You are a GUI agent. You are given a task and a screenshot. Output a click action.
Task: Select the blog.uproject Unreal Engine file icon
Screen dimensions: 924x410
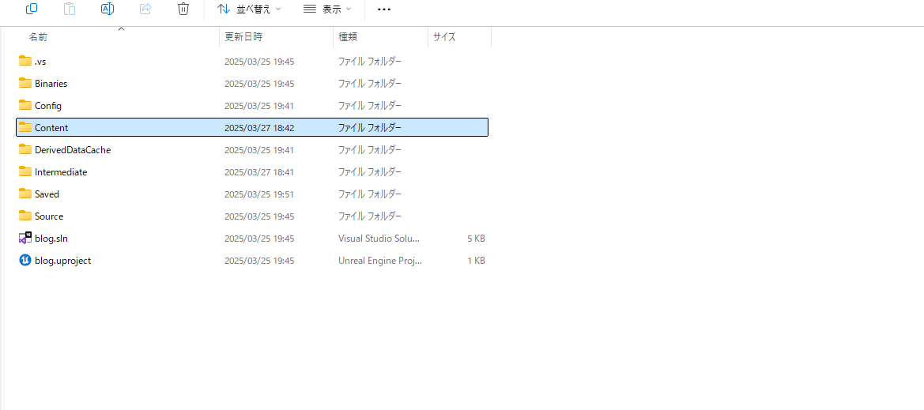coord(25,260)
